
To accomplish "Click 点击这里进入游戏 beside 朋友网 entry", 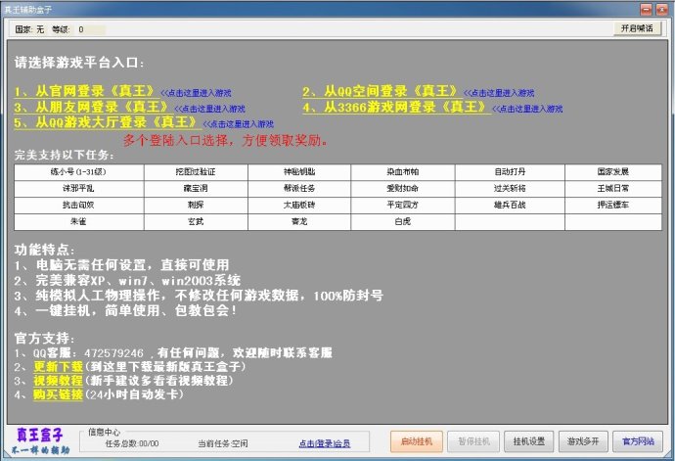I will (x=209, y=109).
